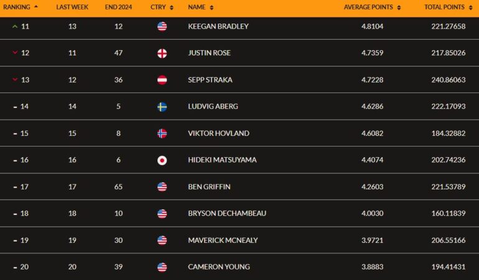Viewport: 479px width, 280px height.
Task: Open Bryson DeChambeau's player name
Action: (227, 213)
